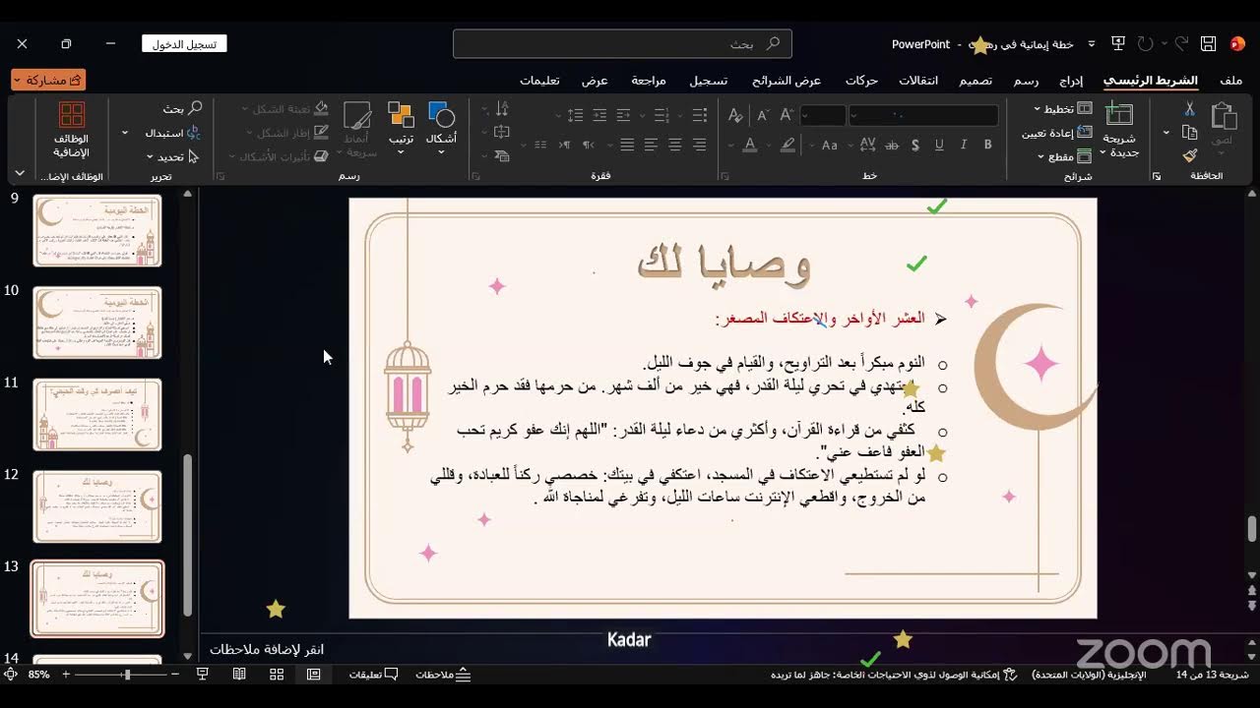Click the Increase Font Size icon
1260x708 pixels.
787,115
